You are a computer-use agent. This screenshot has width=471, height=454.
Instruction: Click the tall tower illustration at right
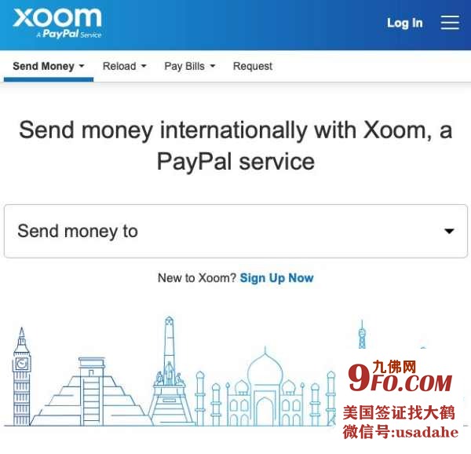[x=362, y=334]
